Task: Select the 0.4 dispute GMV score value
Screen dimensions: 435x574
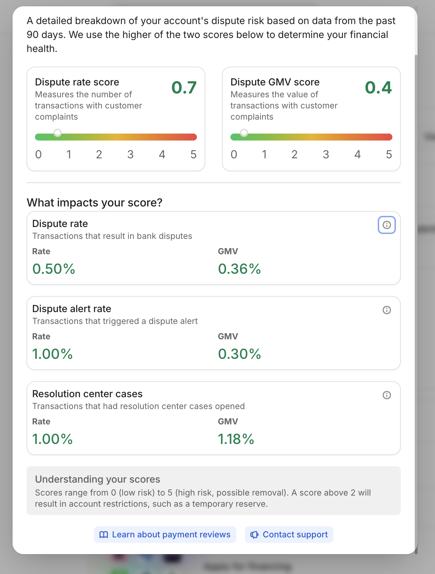Action: [378, 88]
